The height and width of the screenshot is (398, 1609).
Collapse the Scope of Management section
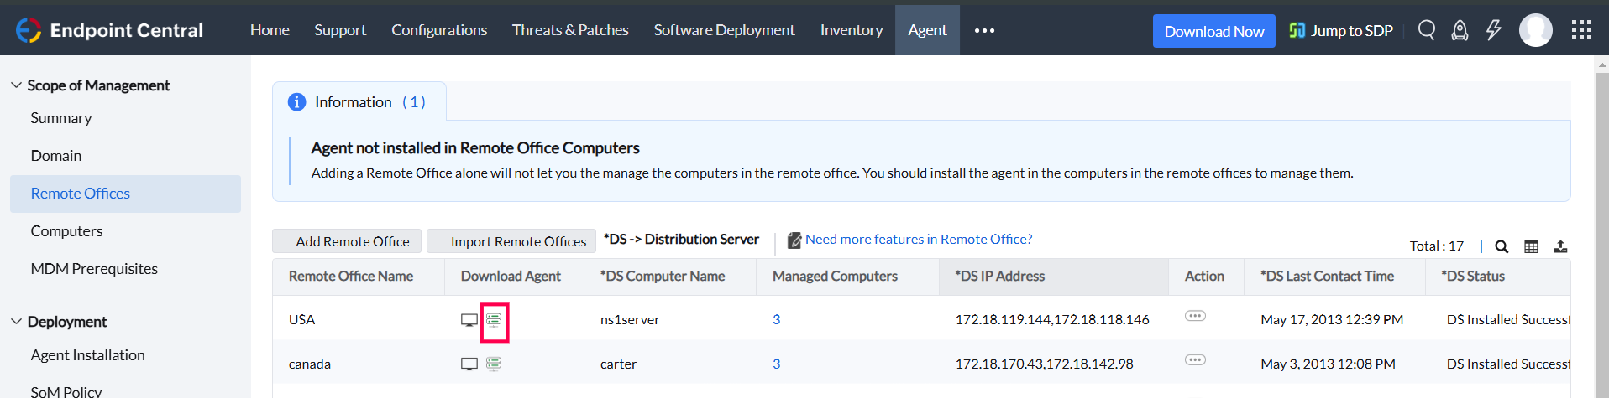point(16,85)
